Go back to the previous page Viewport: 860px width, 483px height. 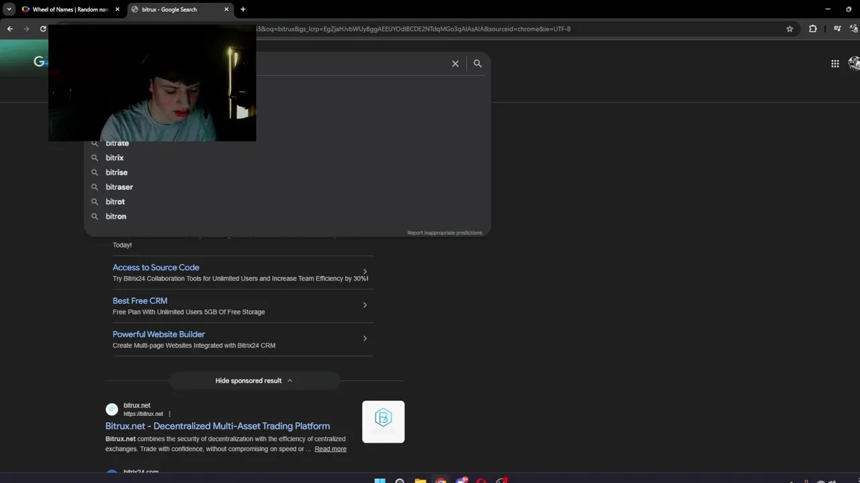tap(9, 29)
